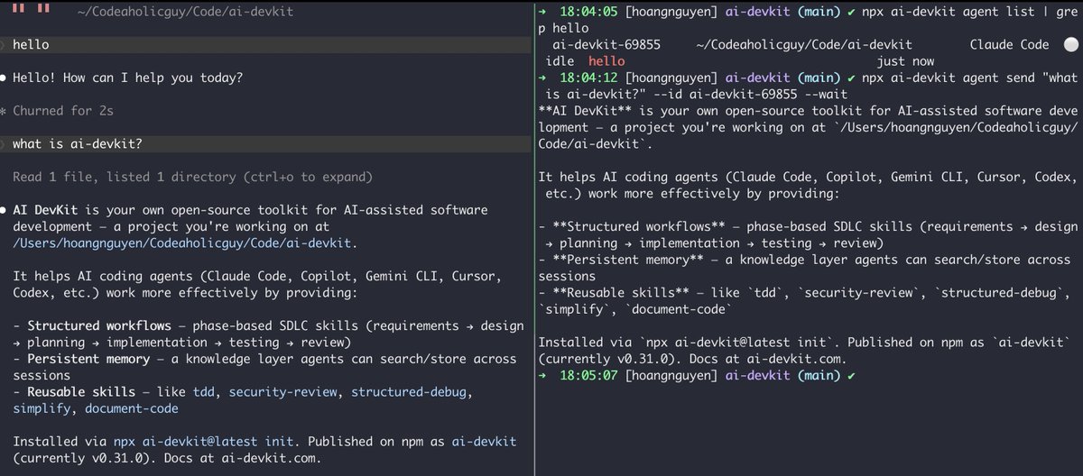This screenshot has width=1083, height=476.
Task: Click '**AI DevKit**' in right terminal output
Action: coord(585,111)
